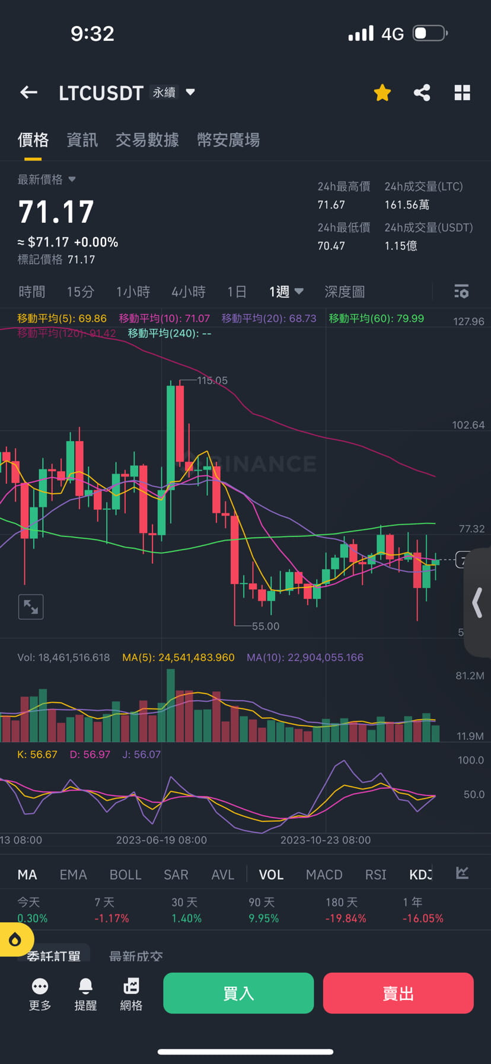
Task: Open the share icon
Action: coord(422,92)
